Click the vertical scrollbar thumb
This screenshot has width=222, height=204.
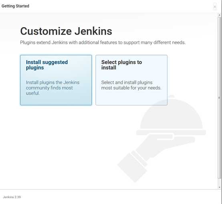pos(220,98)
